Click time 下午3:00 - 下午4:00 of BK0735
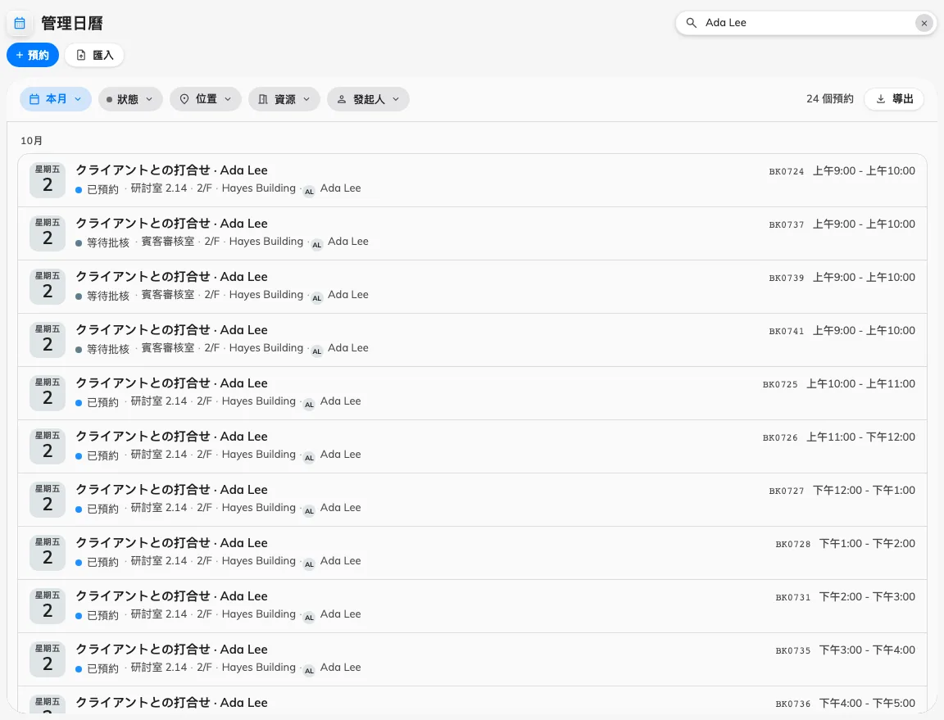The width and height of the screenshot is (944, 720). pyautogui.click(x=868, y=650)
